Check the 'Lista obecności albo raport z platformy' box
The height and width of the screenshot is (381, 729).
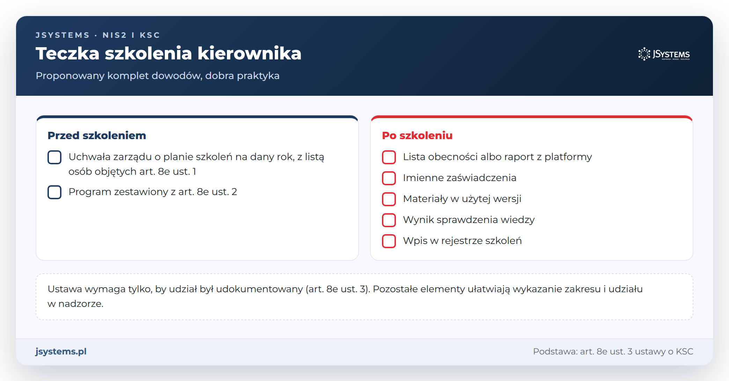pyautogui.click(x=389, y=157)
